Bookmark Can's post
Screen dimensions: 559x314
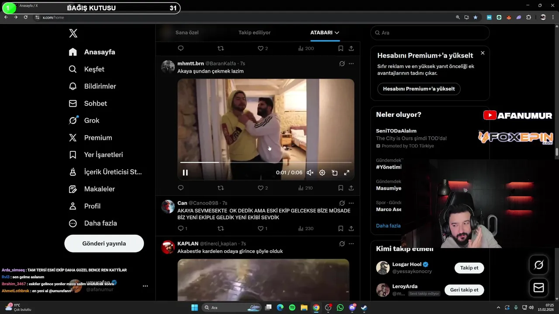point(341,229)
